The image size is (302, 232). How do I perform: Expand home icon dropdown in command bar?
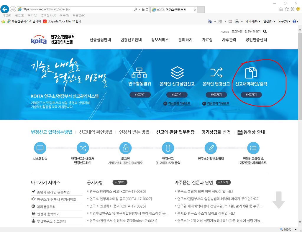[215, 22]
